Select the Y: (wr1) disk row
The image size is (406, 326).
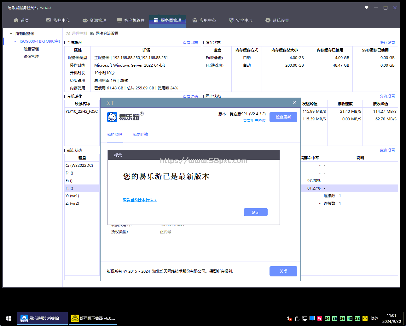click(x=83, y=196)
